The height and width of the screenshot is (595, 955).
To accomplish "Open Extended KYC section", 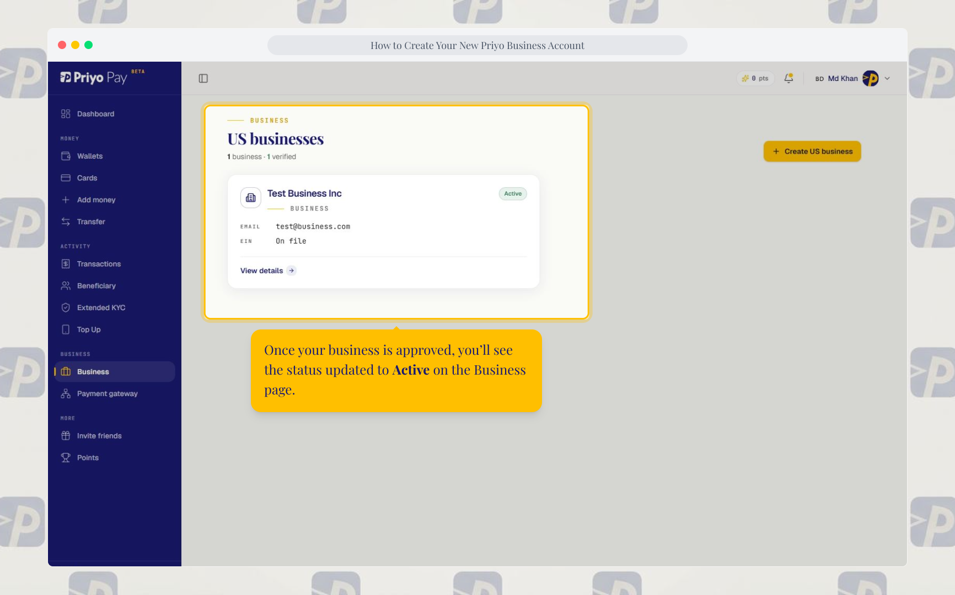I will [115, 307].
